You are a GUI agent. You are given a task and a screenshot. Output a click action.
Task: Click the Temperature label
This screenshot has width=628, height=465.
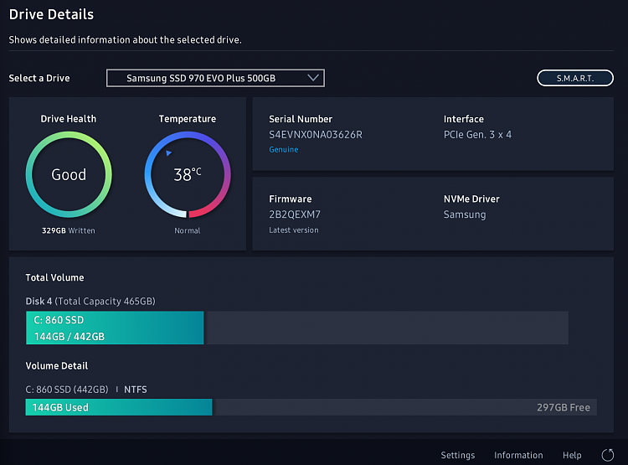[x=188, y=119]
